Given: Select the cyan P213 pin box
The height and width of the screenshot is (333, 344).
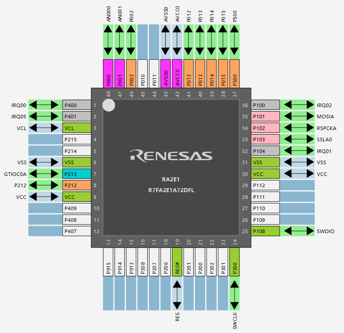Looking at the screenshot, I should coord(77,173).
